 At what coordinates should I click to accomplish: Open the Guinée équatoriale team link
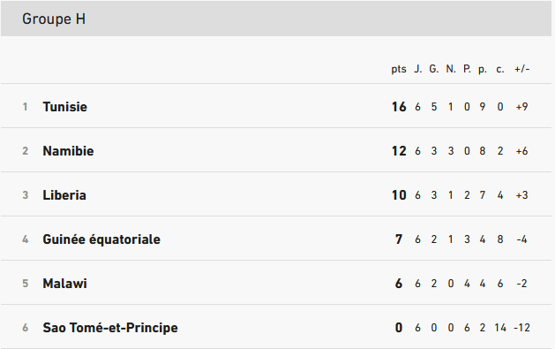101,239
